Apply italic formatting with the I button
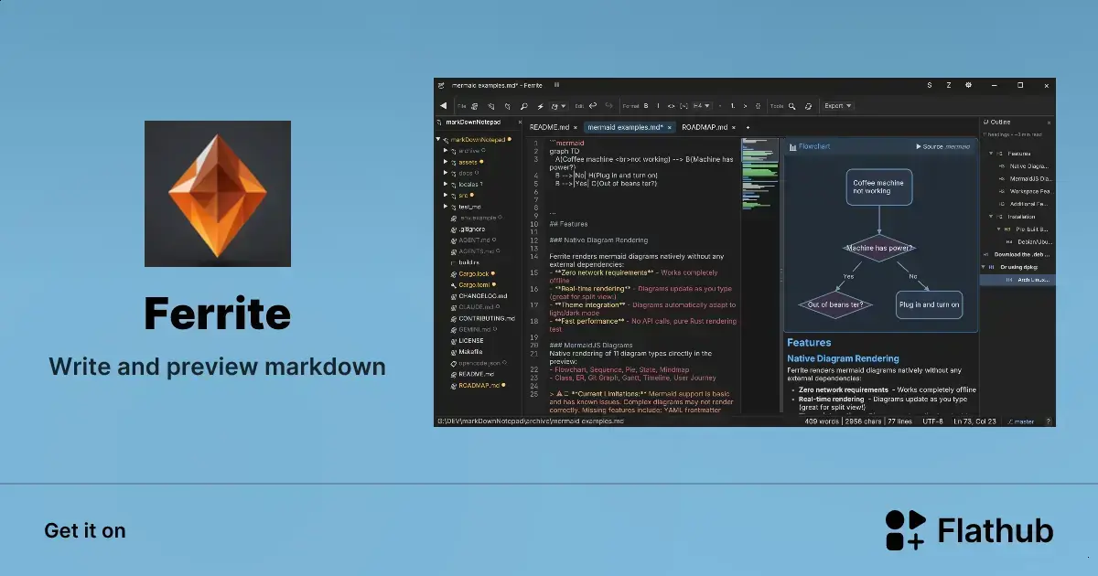The width and height of the screenshot is (1098, 576). click(658, 106)
